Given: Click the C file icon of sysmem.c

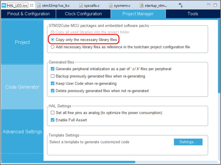Looking at the screenshot, I should pos(111,6).
